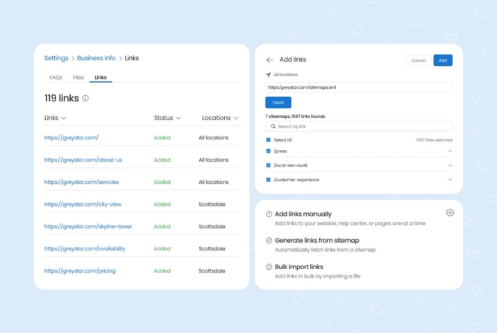
Task: Click Added status in the about-us row
Action: tap(162, 160)
